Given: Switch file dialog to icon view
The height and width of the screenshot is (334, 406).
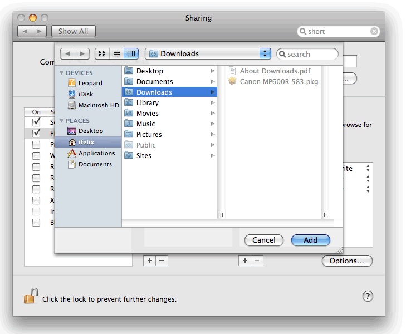Looking at the screenshot, I should (x=102, y=53).
